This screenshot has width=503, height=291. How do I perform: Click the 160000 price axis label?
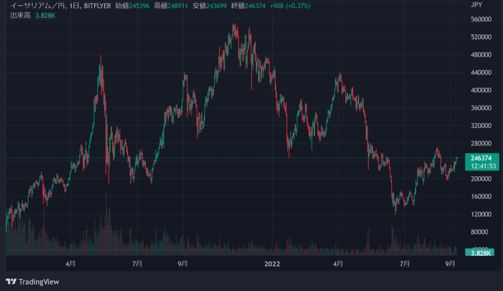coord(481,196)
